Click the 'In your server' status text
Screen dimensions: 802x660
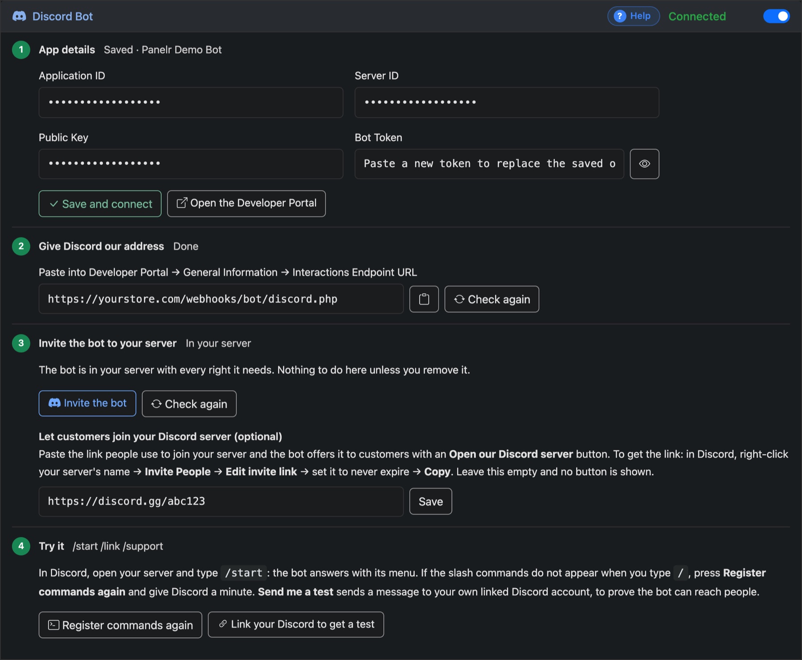click(218, 343)
